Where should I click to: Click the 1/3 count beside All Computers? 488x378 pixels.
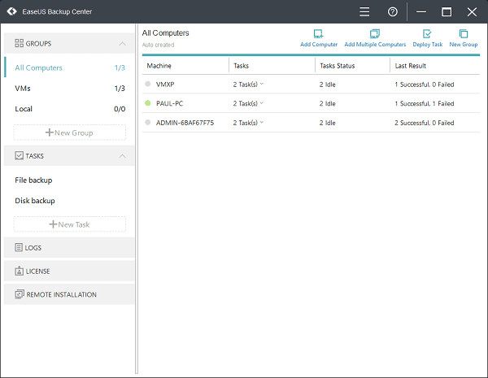point(120,67)
